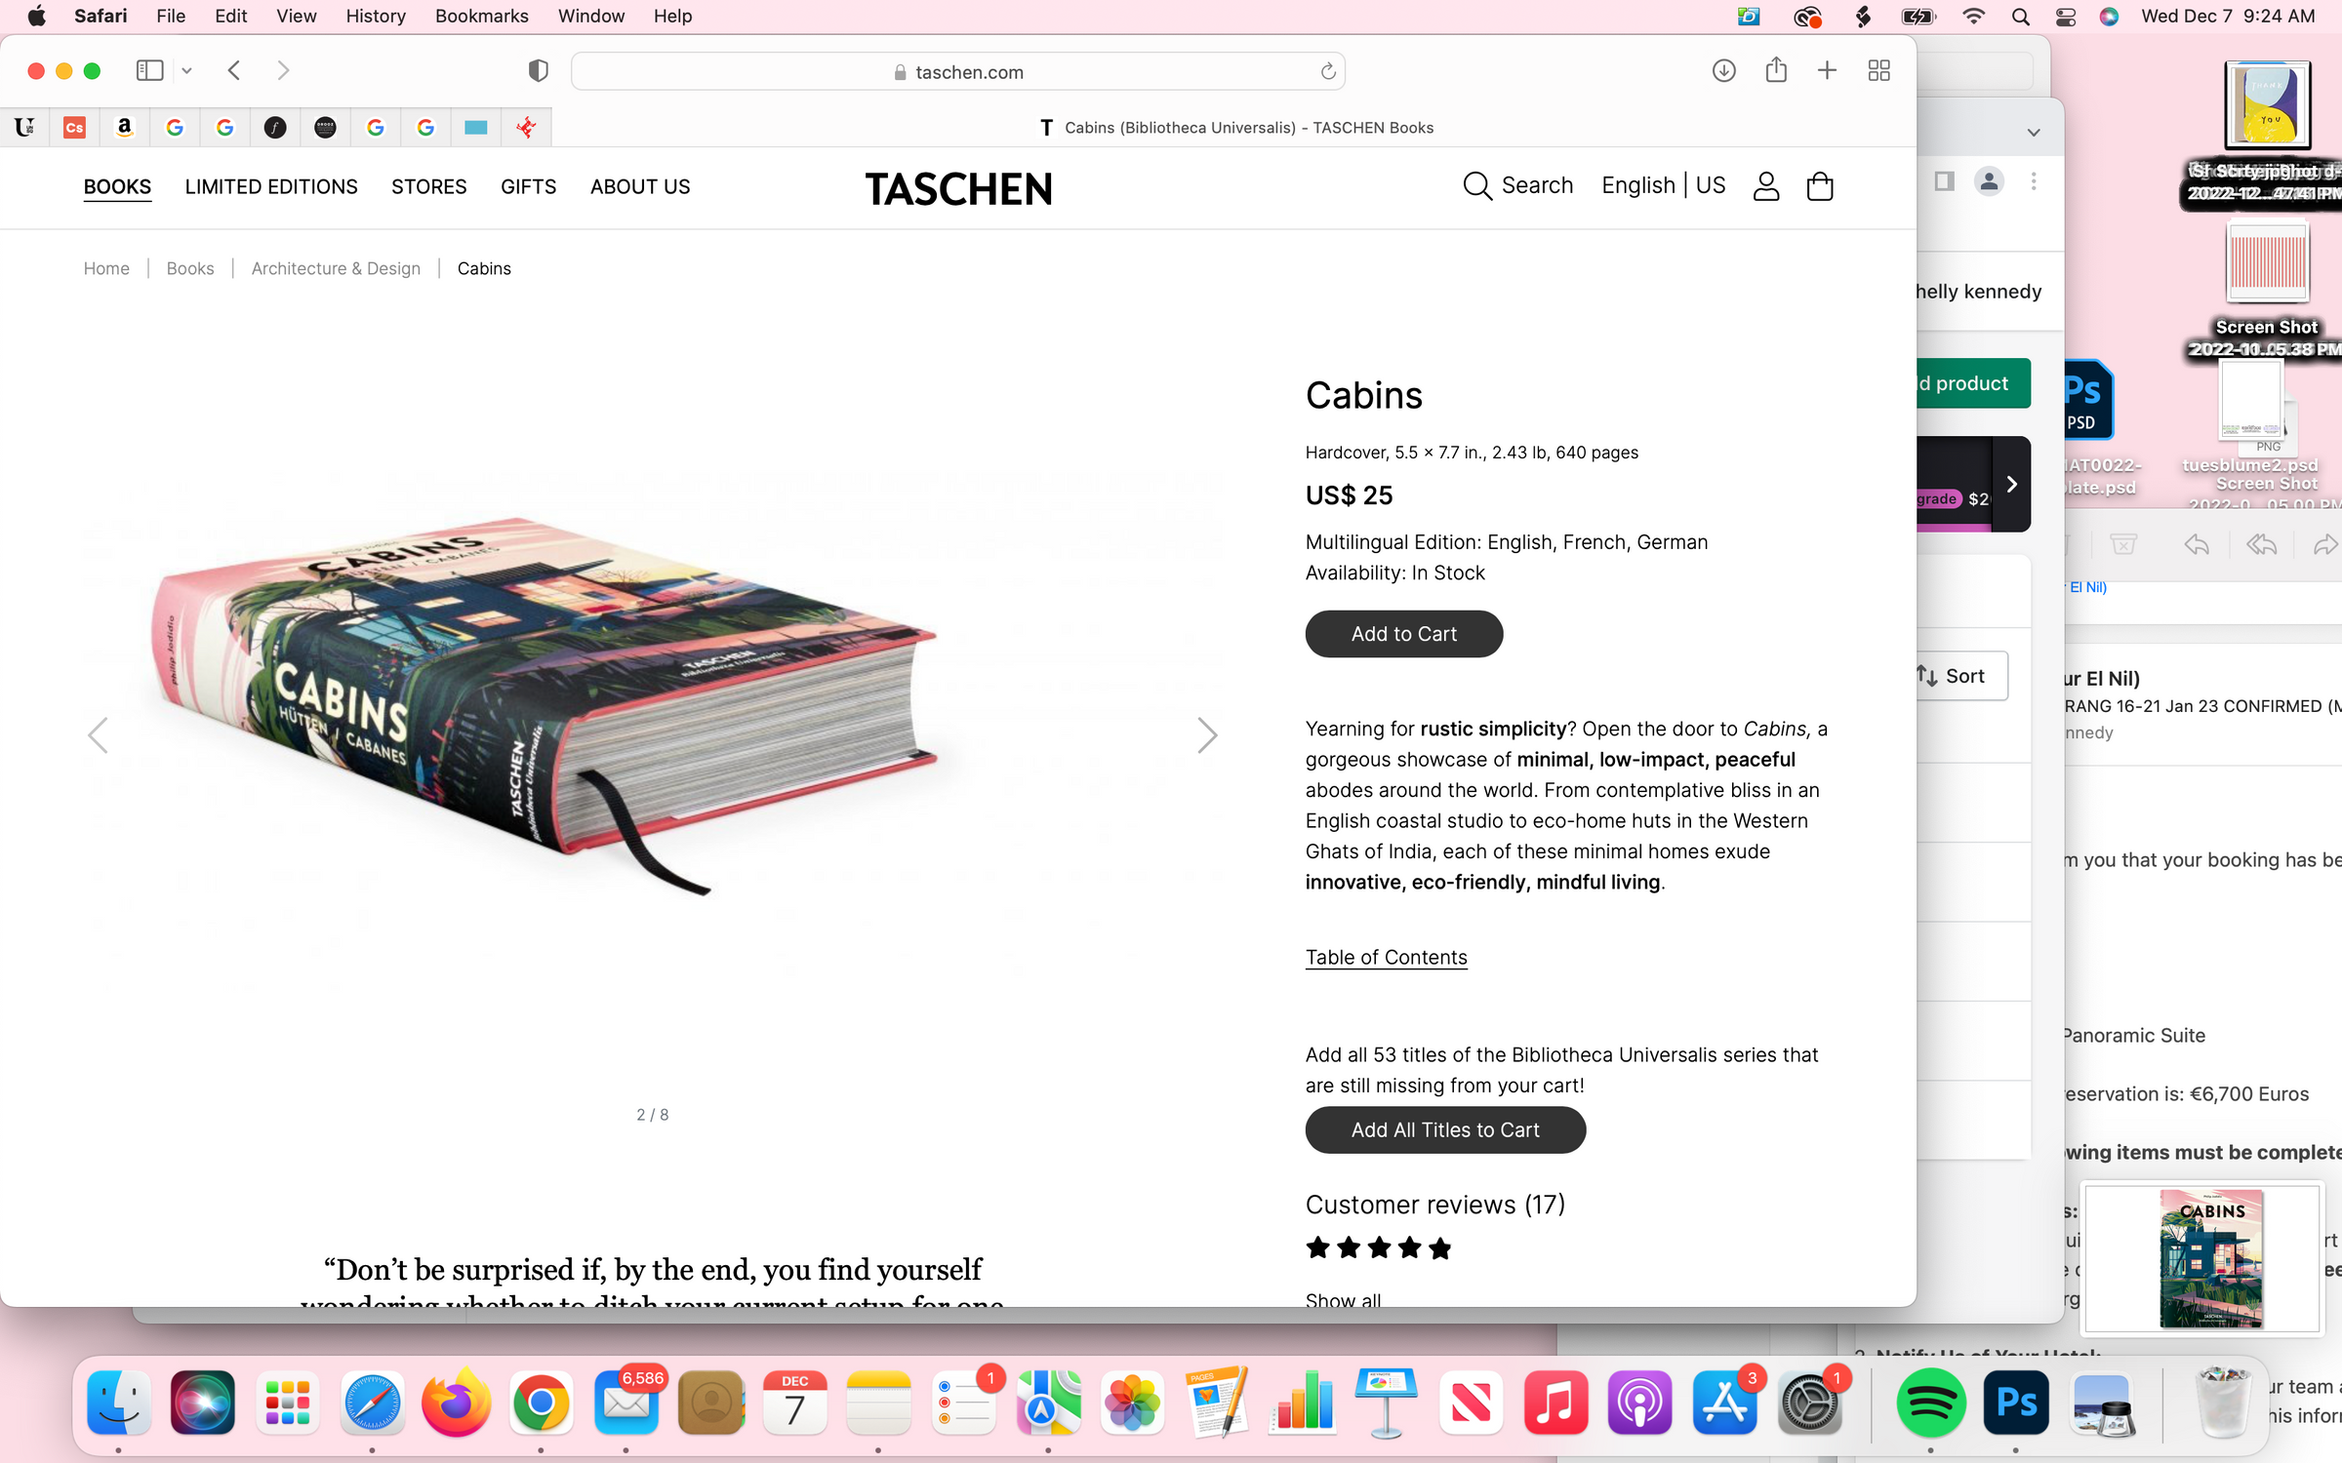
Task: Open Spotify from the Dock
Action: 1930,1404
